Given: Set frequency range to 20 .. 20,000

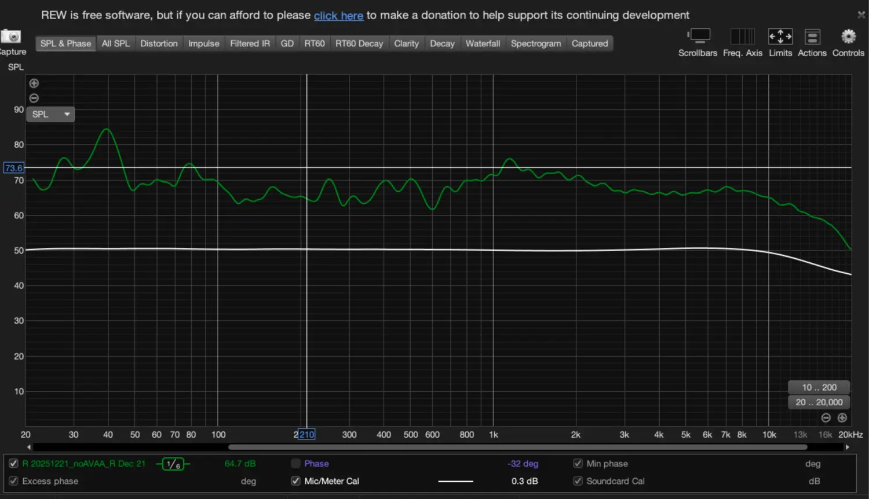Looking at the screenshot, I should pos(819,402).
